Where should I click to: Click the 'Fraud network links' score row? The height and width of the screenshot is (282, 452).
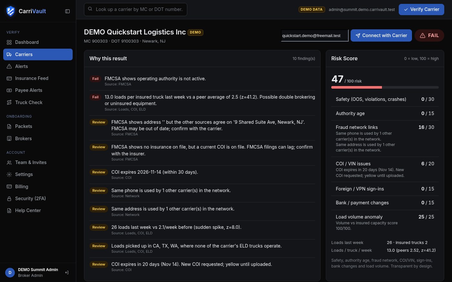[385, 138]
